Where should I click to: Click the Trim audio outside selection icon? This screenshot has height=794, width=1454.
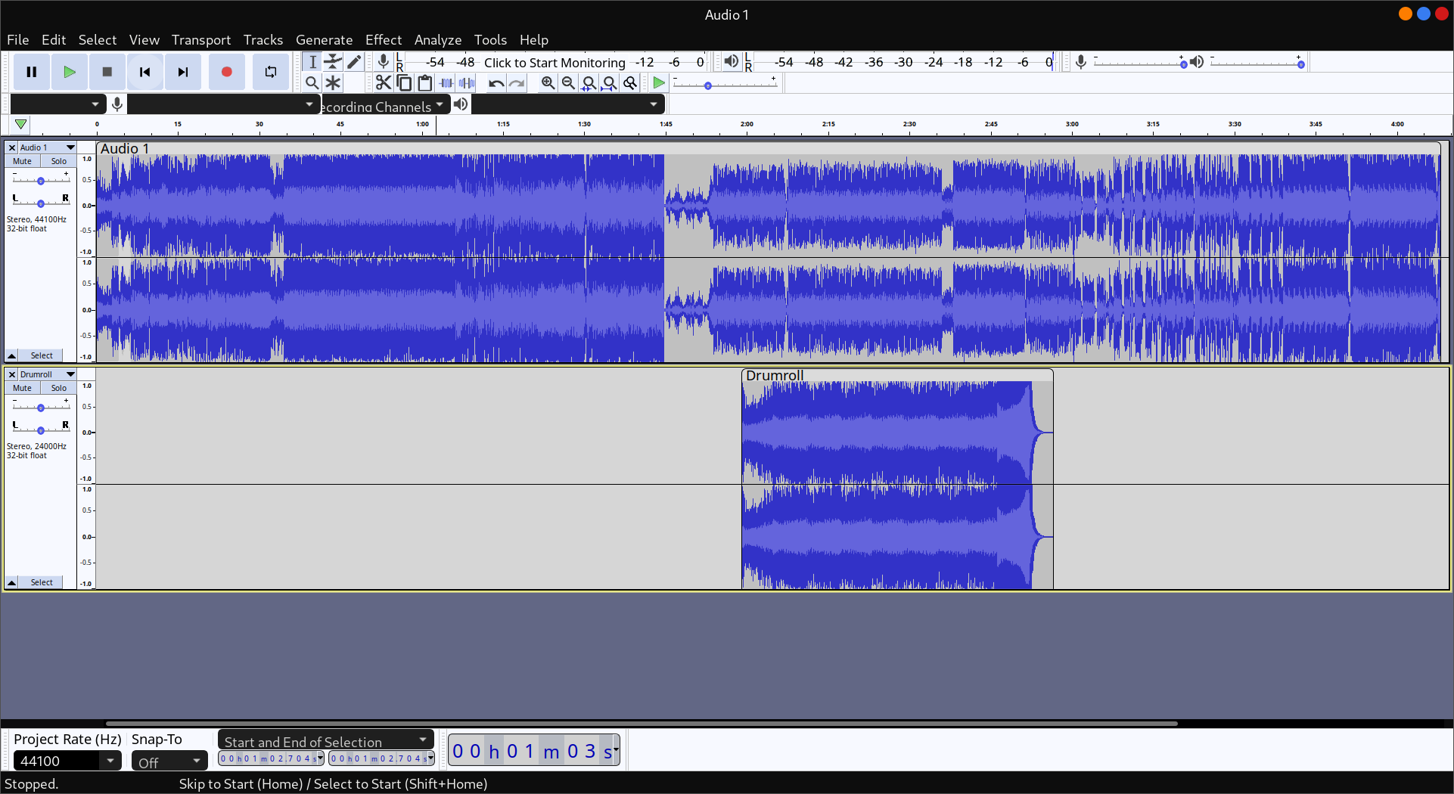(446, 83)
